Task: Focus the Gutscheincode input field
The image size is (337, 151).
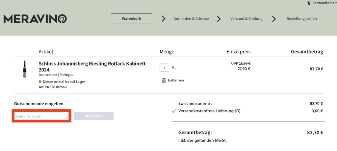Action: click(x=41, y=116)
